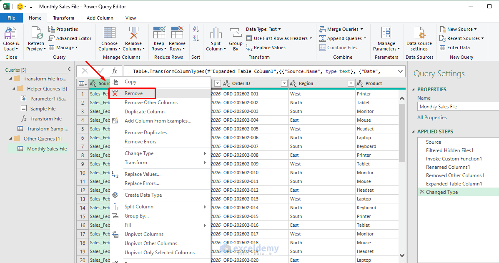Click the Choose Columns icon
Viewport: 499px width, 263px height.
[x=110, y=33]
